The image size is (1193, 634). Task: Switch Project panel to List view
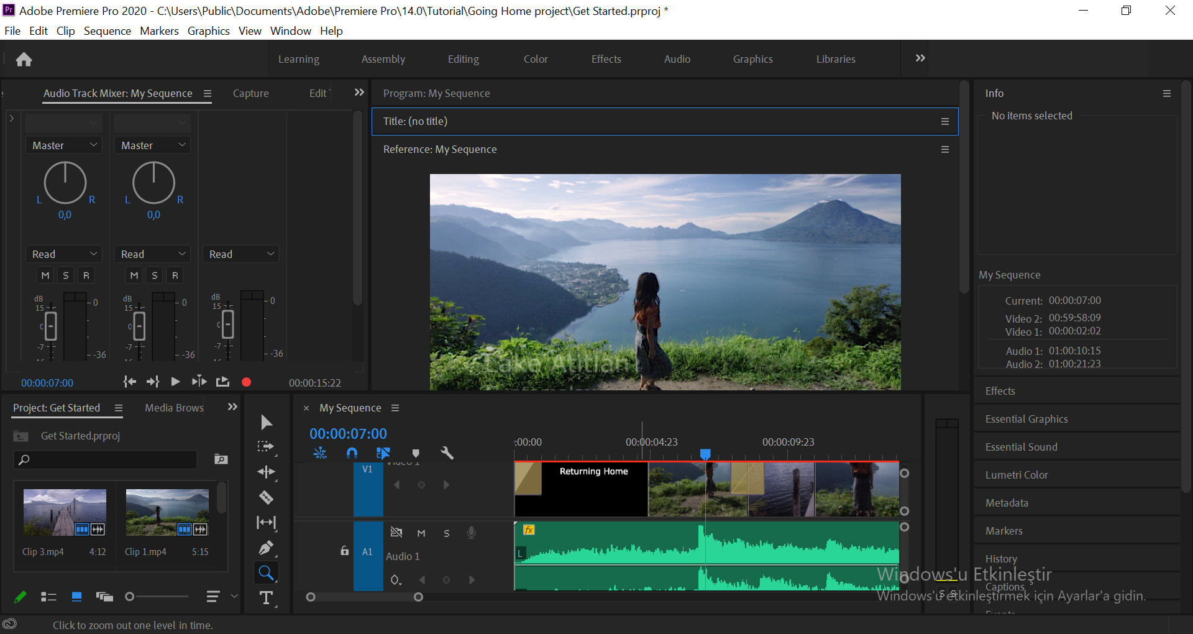(x=48, y=597)
